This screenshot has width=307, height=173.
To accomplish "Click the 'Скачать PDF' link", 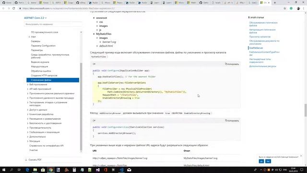I will pos(35,160).
